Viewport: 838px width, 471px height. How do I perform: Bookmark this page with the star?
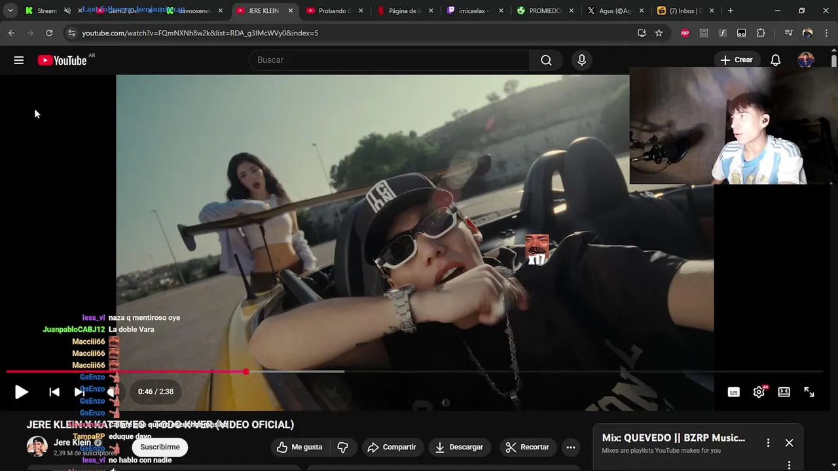click(x=659, y=33)
